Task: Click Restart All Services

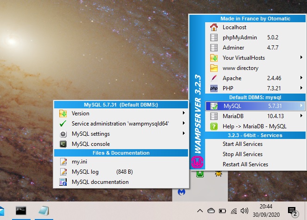Action: (245, 164)
